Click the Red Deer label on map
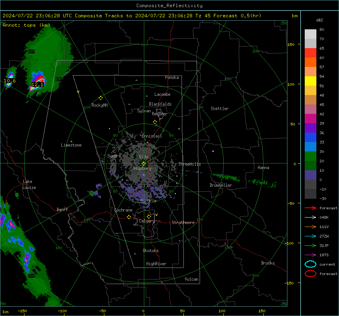Screen dimensions: 339x316 160,114
